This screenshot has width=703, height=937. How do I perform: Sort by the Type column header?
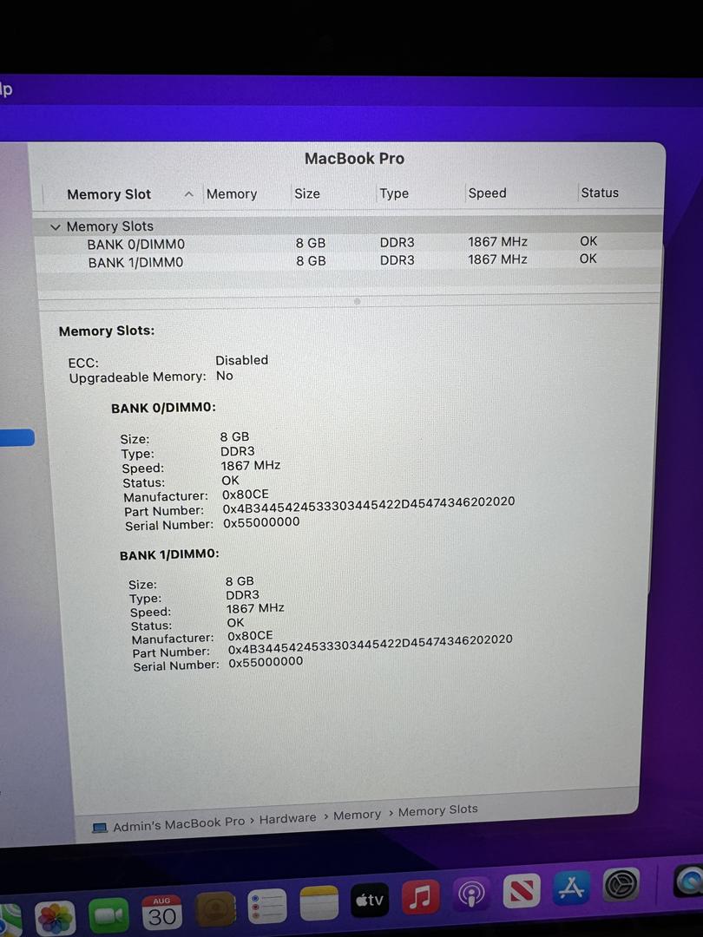(394, 193)
